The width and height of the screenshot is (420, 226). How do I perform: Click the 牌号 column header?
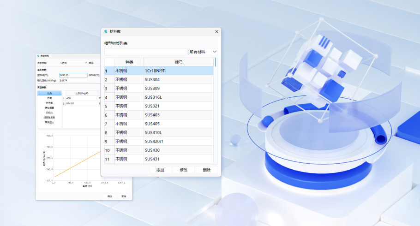point(178,62)
